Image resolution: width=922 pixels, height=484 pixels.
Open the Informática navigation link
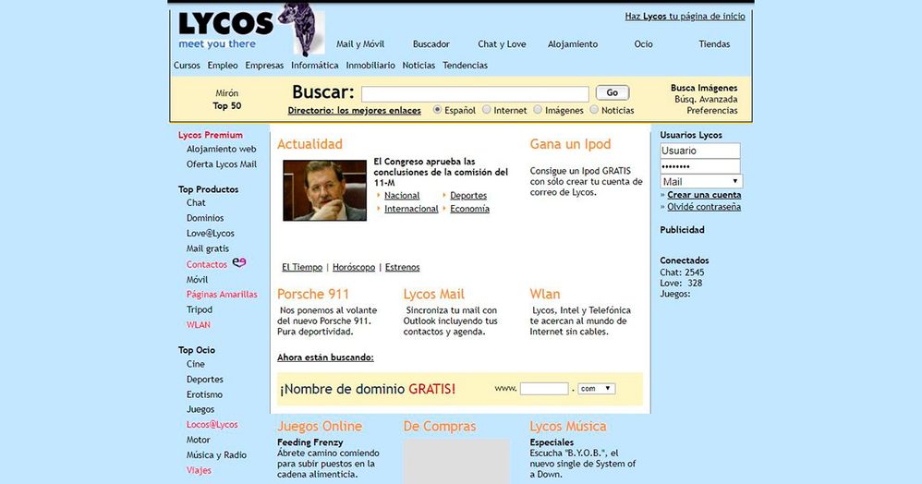315,66
